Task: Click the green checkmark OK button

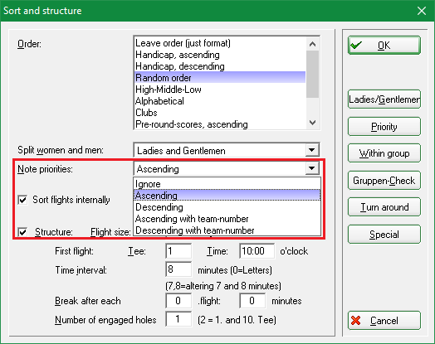Action: pos(384,45)
